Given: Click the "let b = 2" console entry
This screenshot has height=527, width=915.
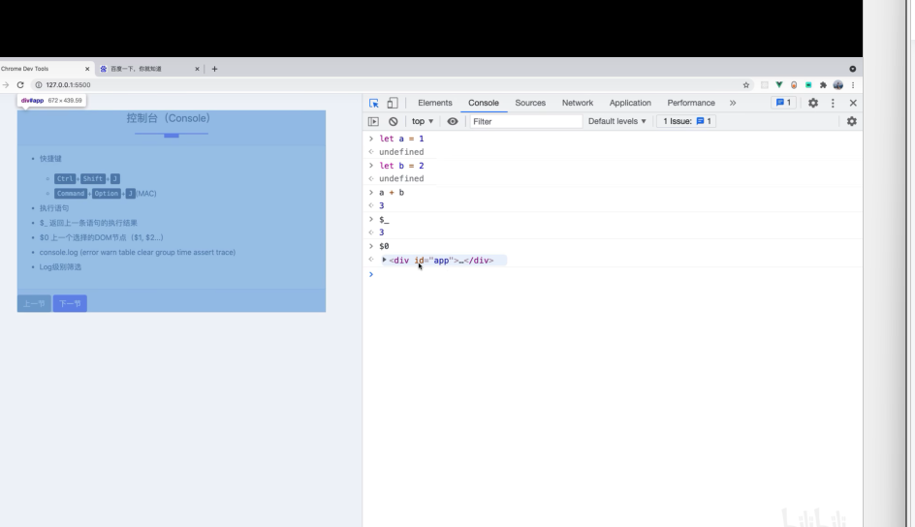Looking at the screenshot, I should (401, 166).
